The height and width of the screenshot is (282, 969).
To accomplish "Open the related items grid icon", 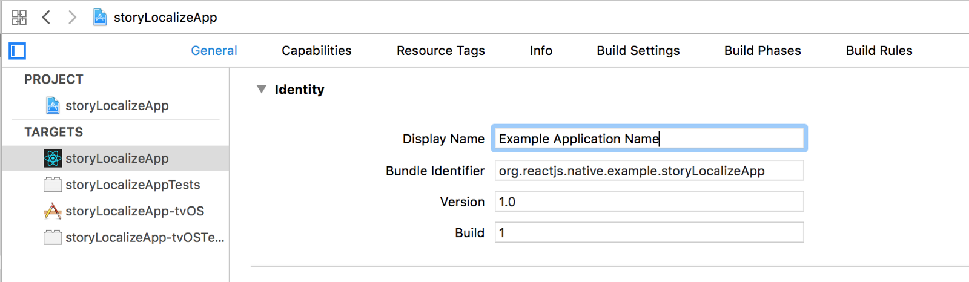I will pos(19,18).
